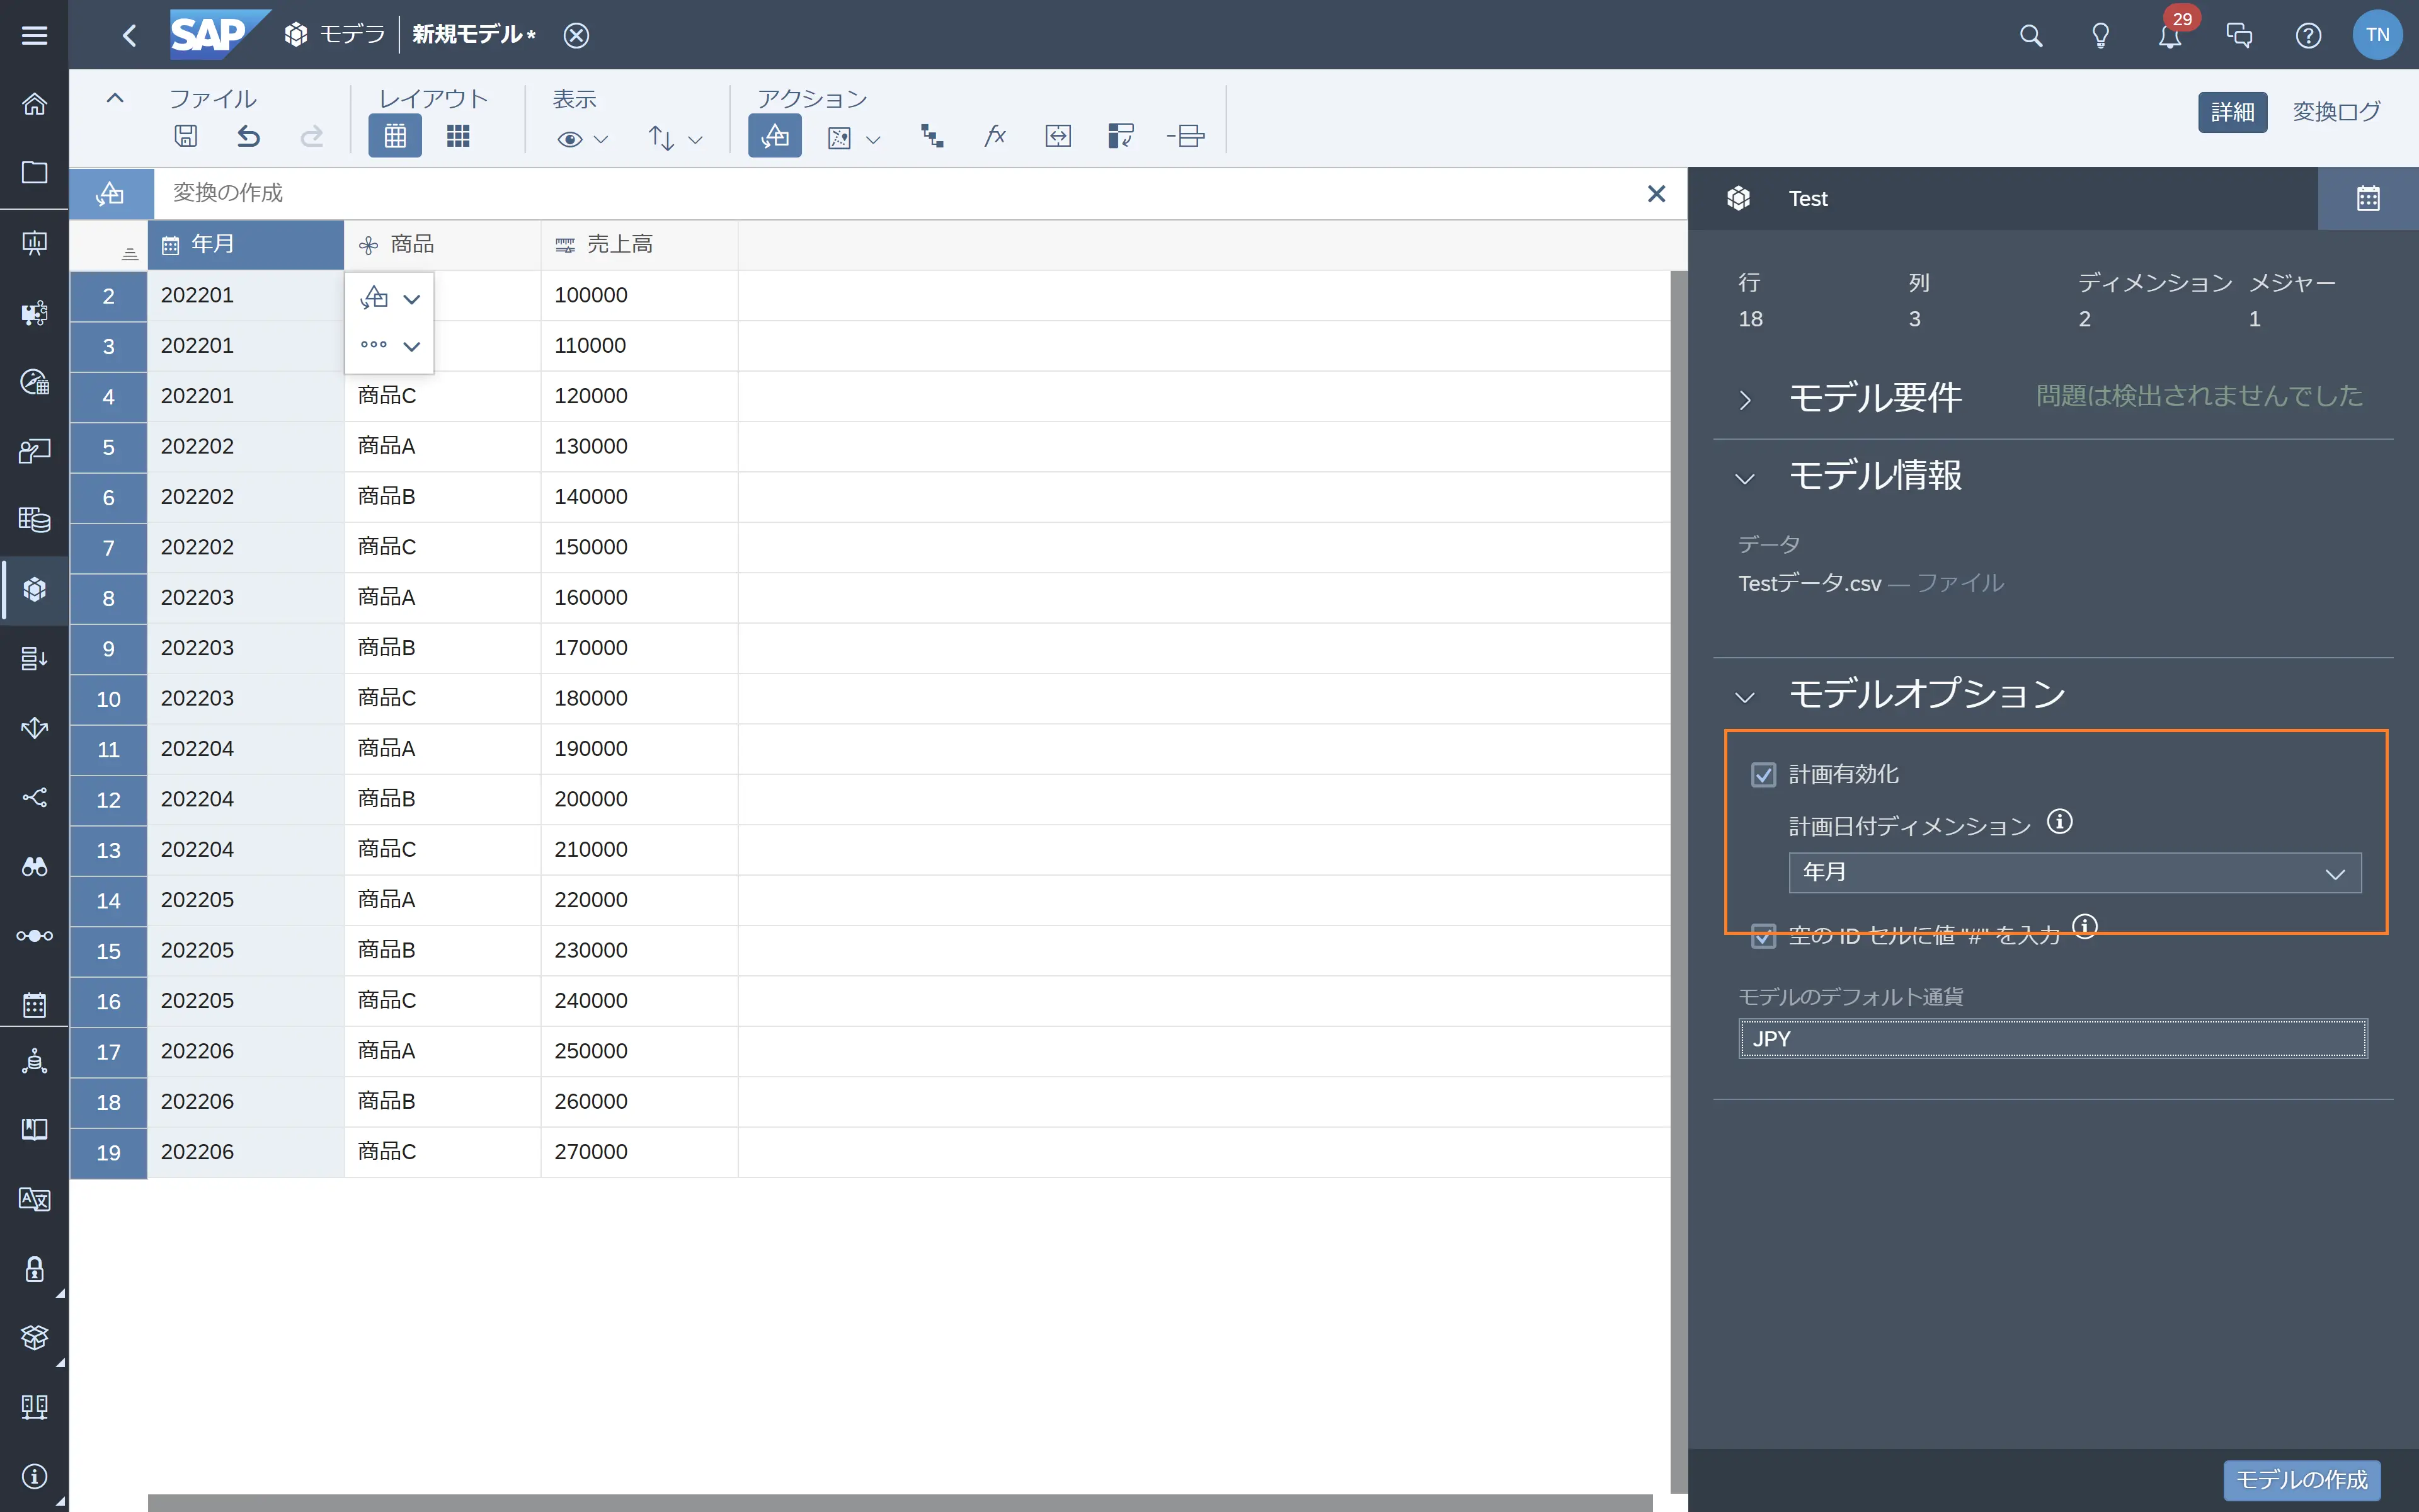Select the 商品 column header
Viewport: 2419px width, 1512px height.
coord(443,245)
